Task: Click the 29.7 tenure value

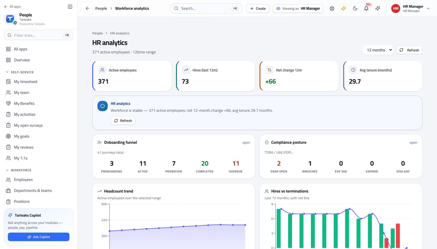Action: (355, 81)
